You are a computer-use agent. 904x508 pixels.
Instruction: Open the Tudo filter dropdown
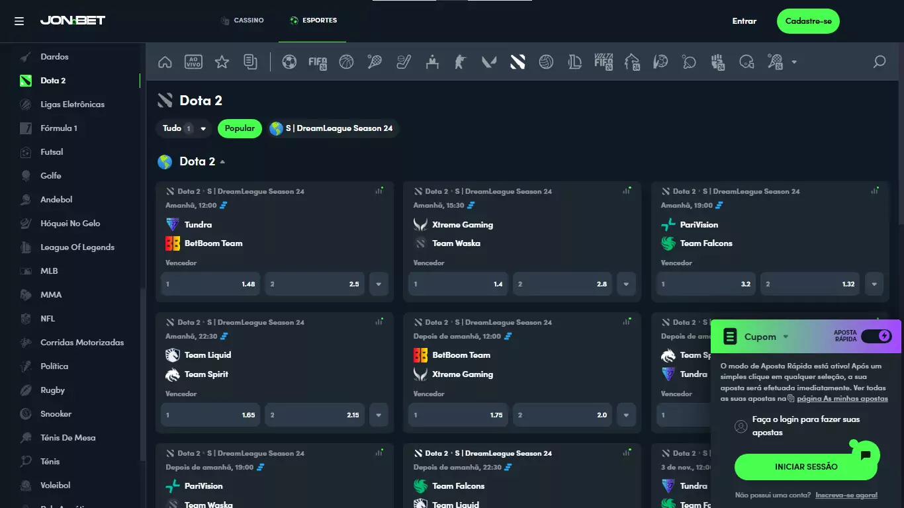pyautogui.click(x=185, y=128)
